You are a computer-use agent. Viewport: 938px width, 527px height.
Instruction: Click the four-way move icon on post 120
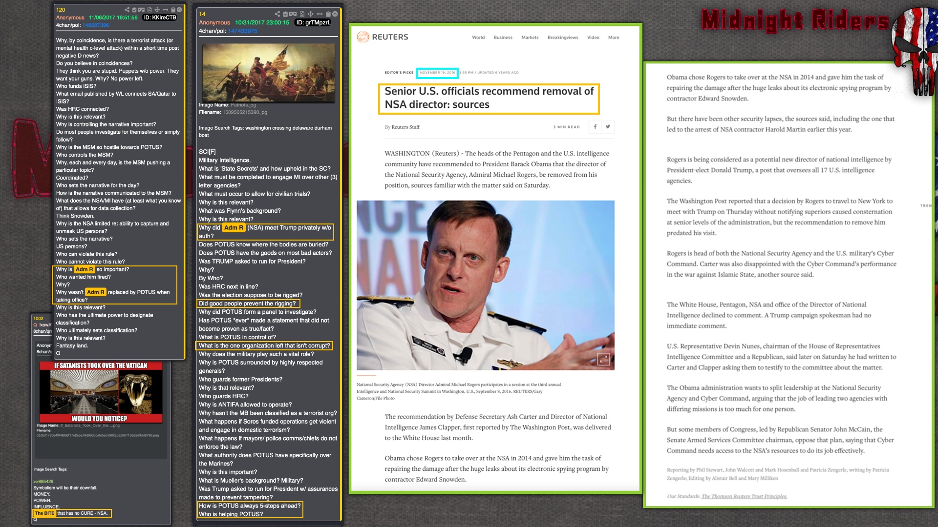click(x=157, y=10)
